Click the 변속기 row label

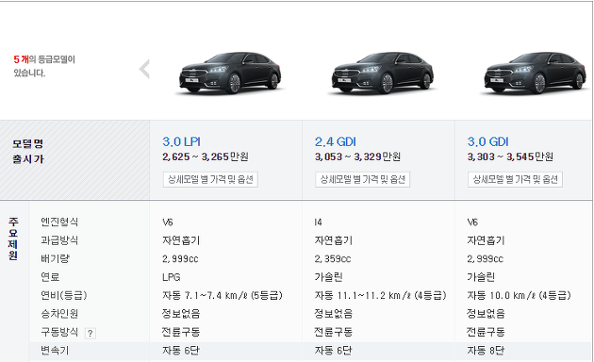tap(55, 351)
